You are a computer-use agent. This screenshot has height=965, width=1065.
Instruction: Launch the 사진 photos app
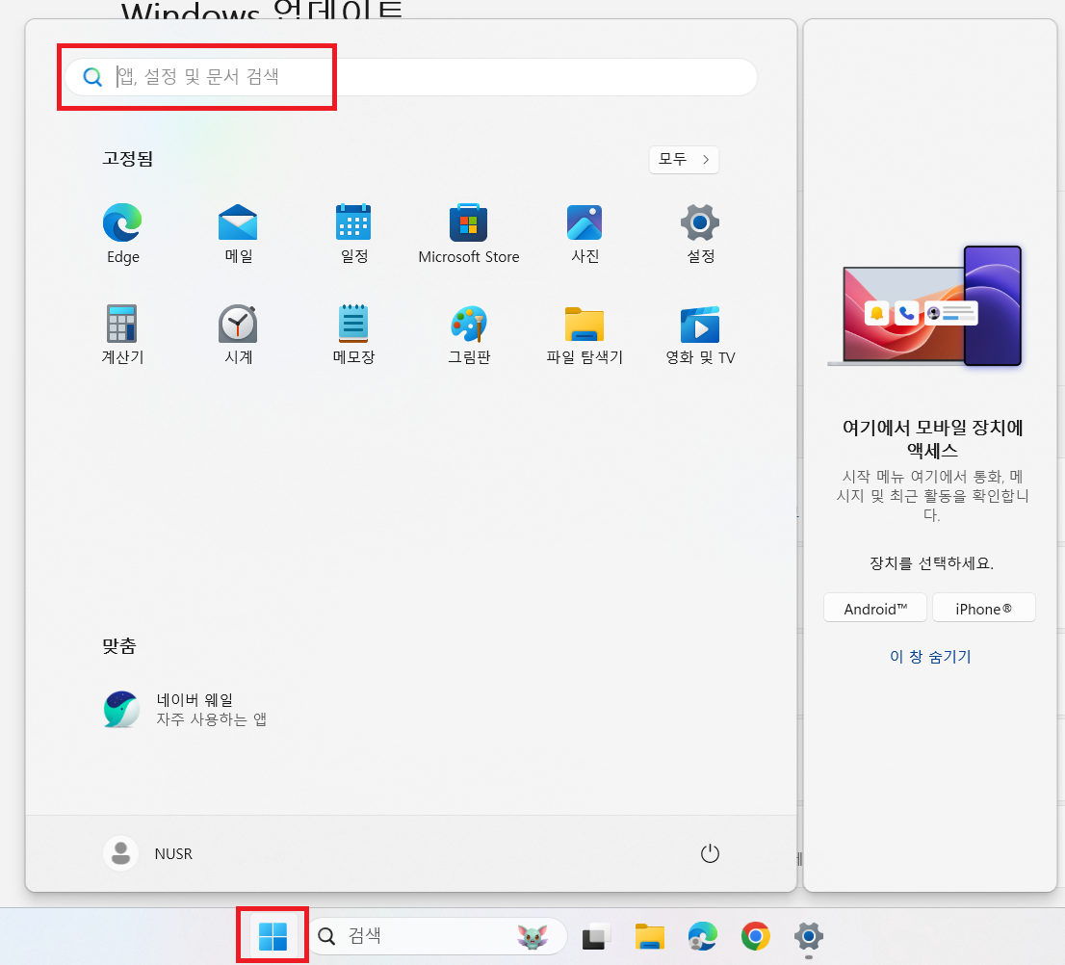pyautogui.click(x=584, y=233)
